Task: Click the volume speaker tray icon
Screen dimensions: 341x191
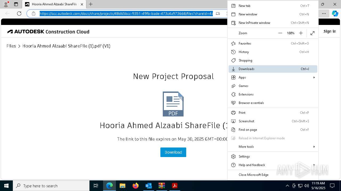Action: click(307, 186)
